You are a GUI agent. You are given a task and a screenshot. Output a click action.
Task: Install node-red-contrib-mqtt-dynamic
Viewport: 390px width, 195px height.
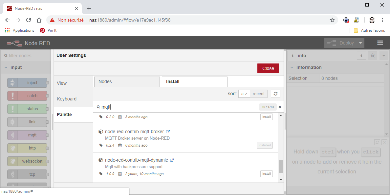pos(267,174)
